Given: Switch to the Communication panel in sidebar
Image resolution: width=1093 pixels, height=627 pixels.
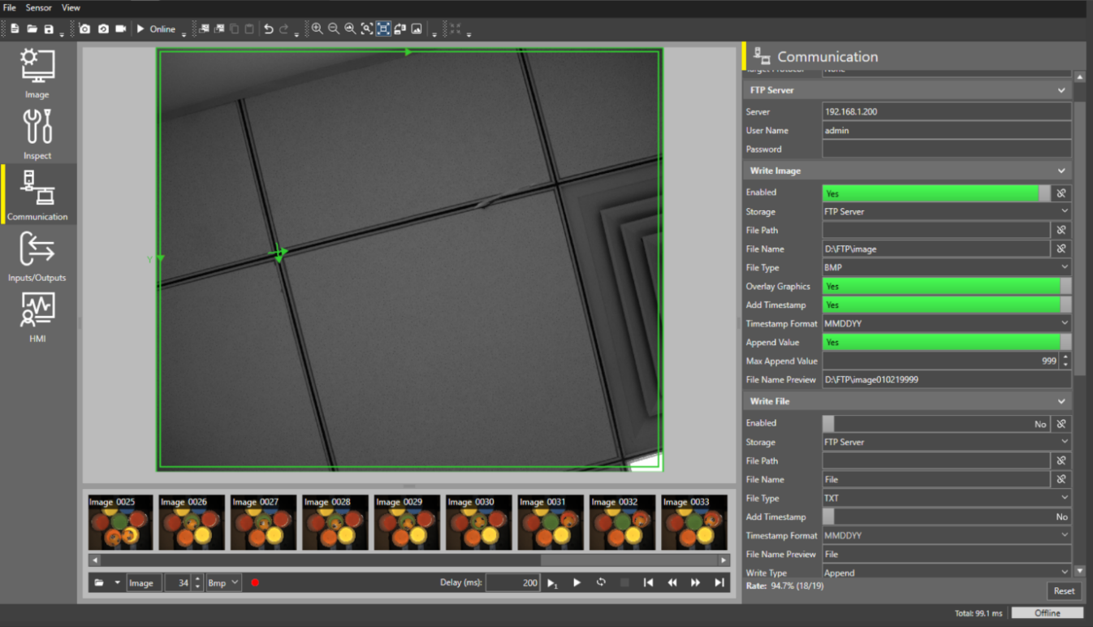Looking at the screenshot, I should [x=37, y=195].
